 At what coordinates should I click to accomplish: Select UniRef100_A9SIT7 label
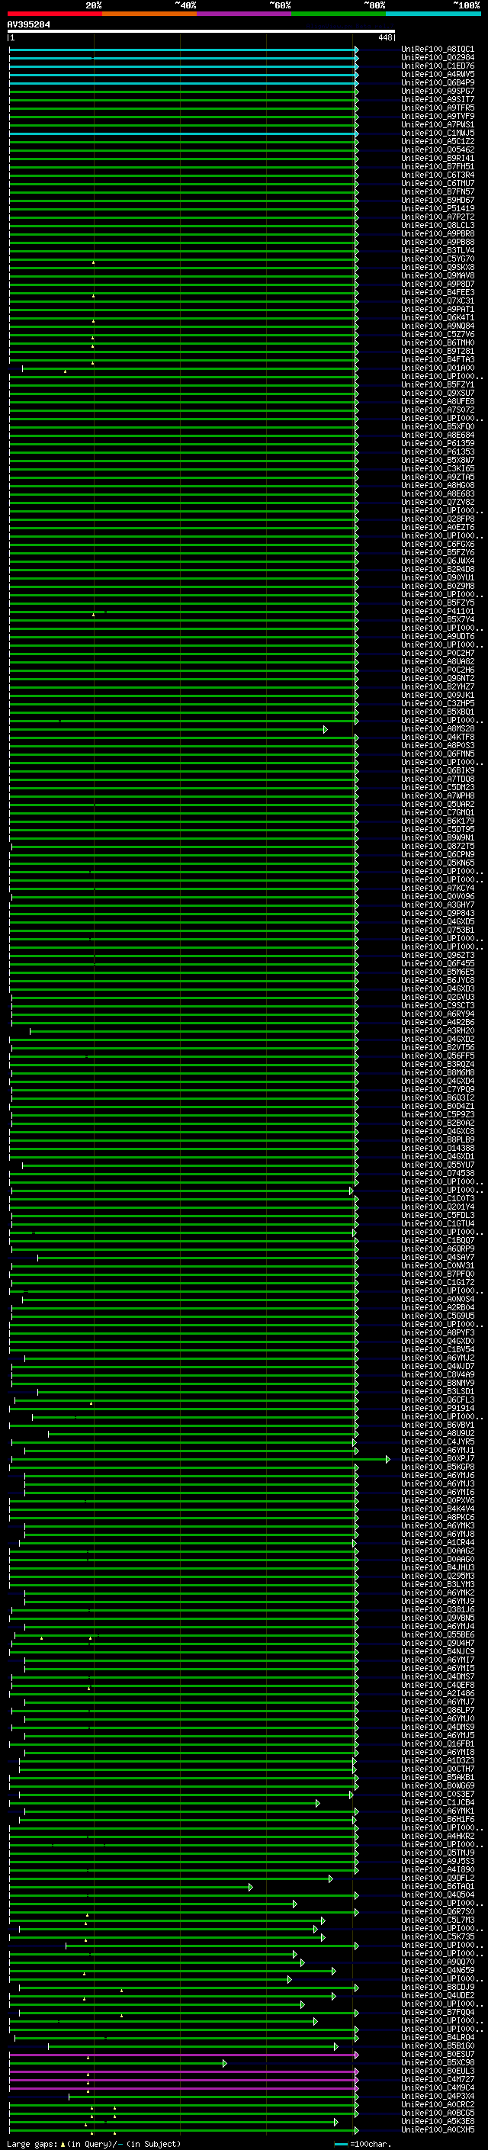(437, 99)
